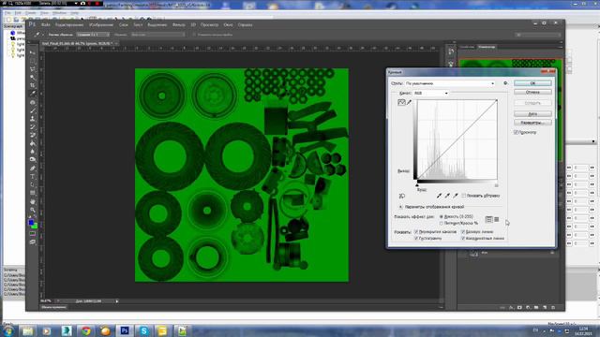The height and width of the screenshot is (337, 600).
Task: Select the Dodge tool
Action: click(33, 159)
